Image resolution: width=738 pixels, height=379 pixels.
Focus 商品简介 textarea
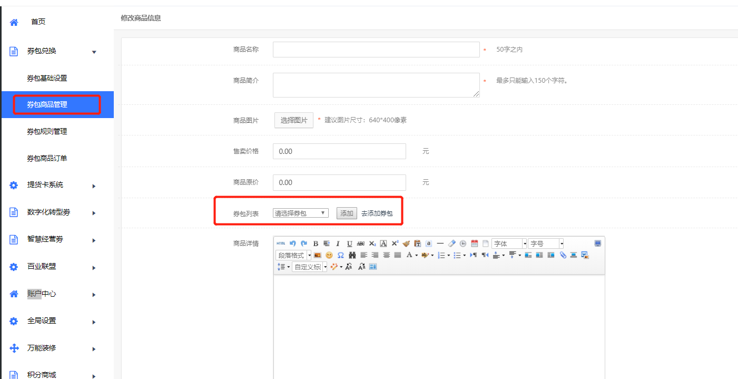point(376,85)
